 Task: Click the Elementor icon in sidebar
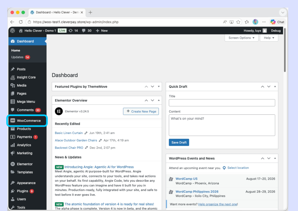pyautogui.click(x=13, y=164)
